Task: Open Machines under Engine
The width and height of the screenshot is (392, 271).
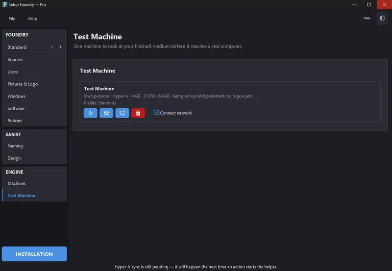Action: 34,183
